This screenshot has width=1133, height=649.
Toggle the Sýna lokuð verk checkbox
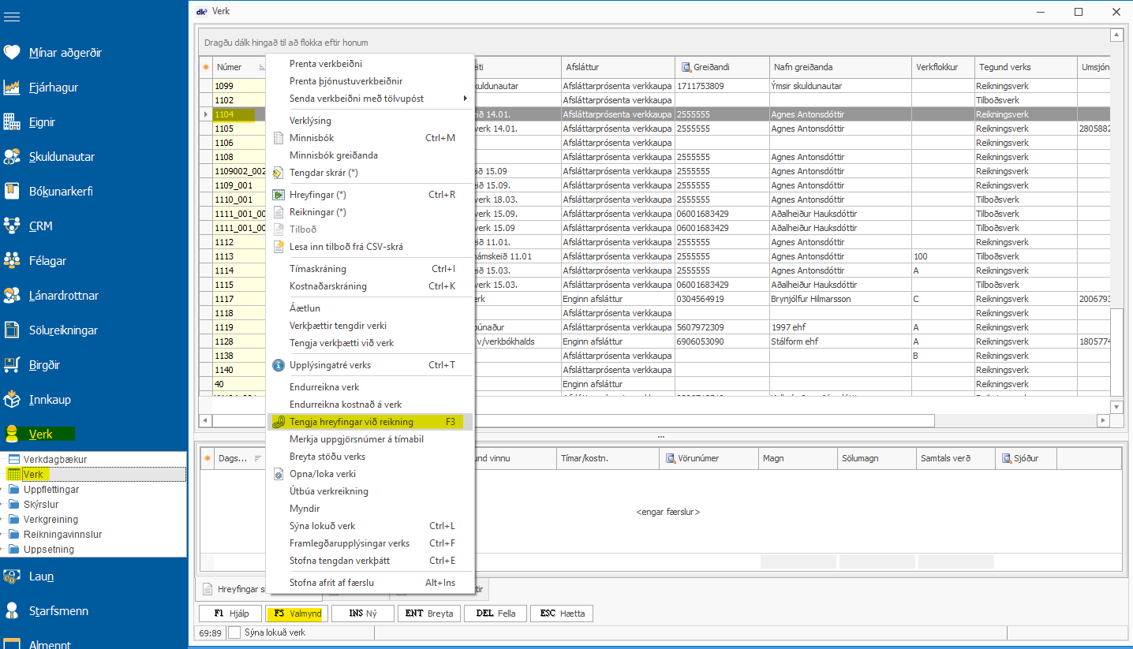coord(234,632)
